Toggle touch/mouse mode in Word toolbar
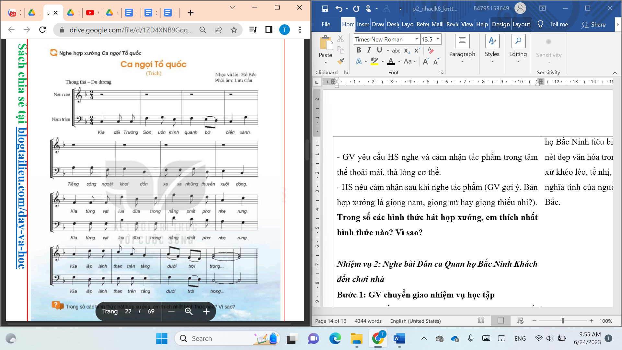The height and width of the screenshot is (350, 622). point(368,9)
